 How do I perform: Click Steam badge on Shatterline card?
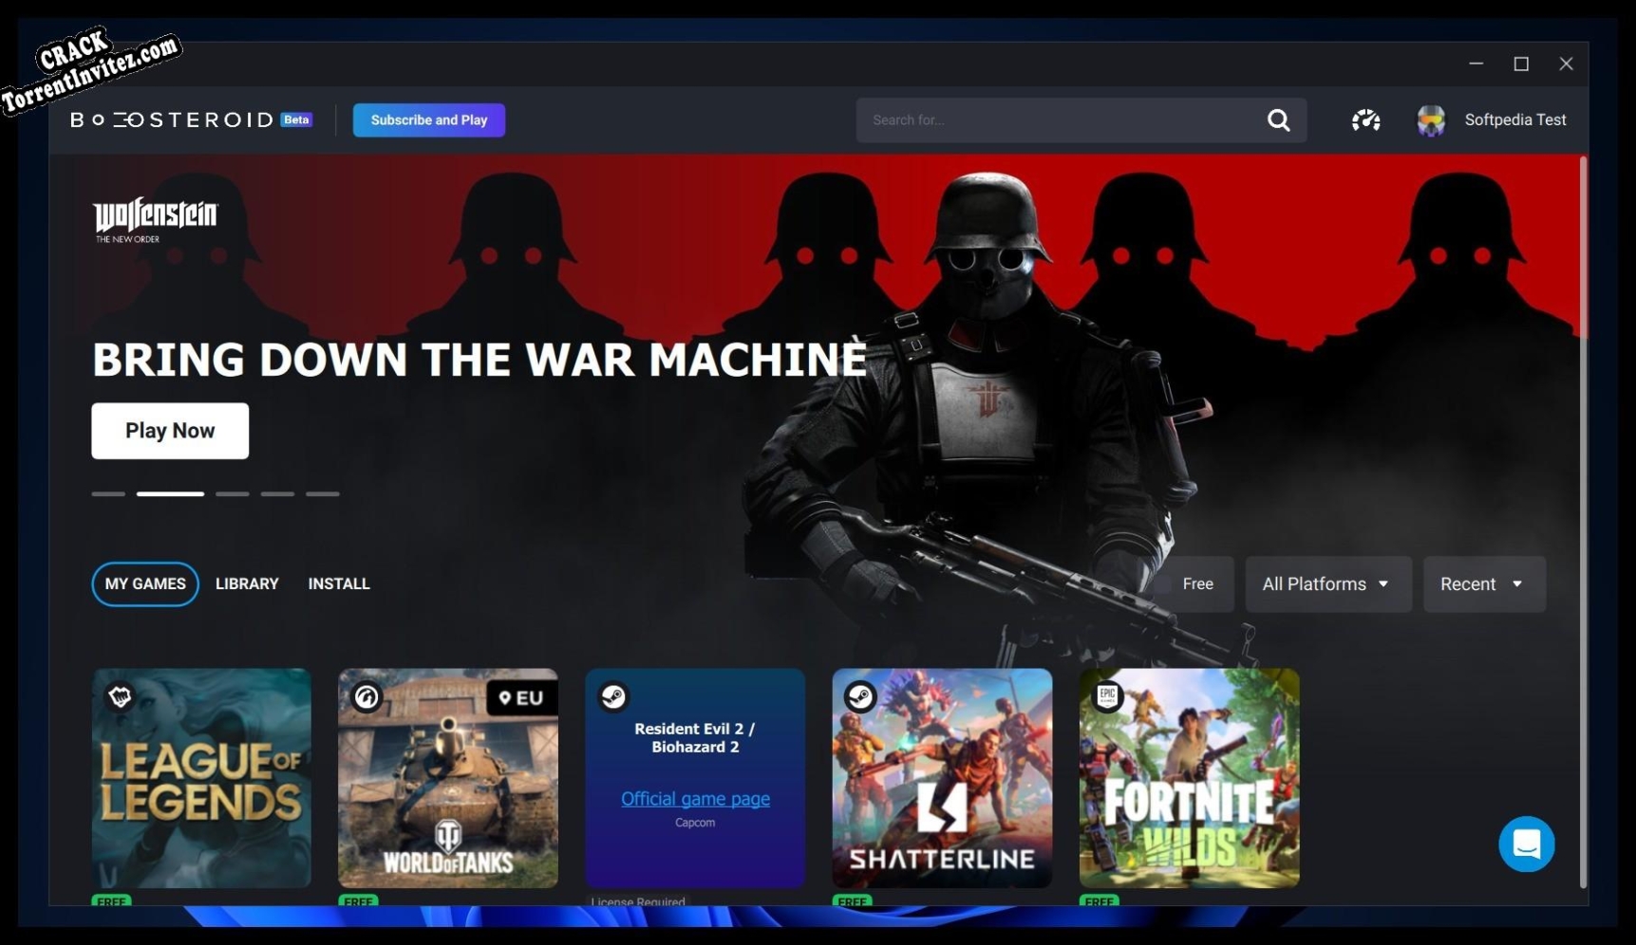pos(860,696)
